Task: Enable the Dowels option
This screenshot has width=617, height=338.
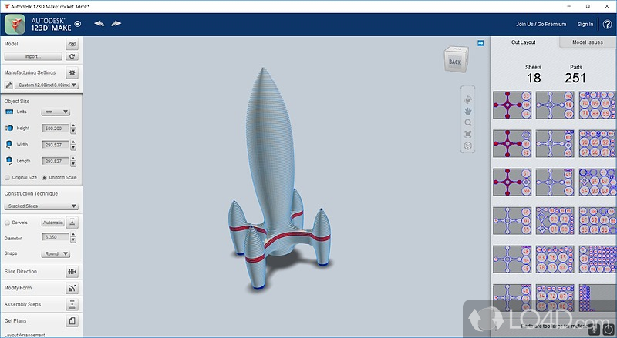Action: 7,223
